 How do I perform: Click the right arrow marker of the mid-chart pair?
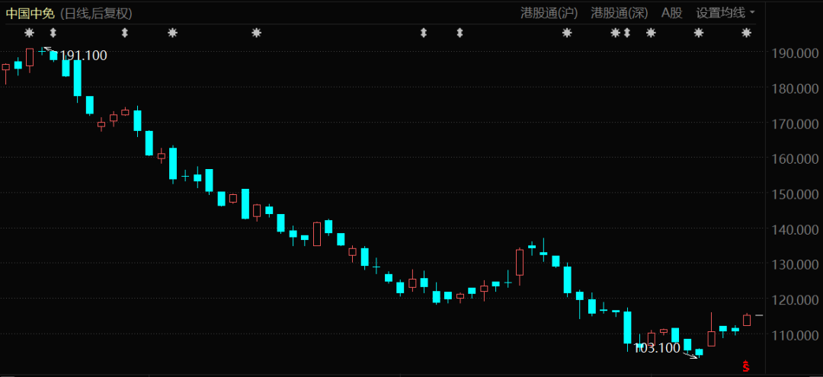(460, 33)
